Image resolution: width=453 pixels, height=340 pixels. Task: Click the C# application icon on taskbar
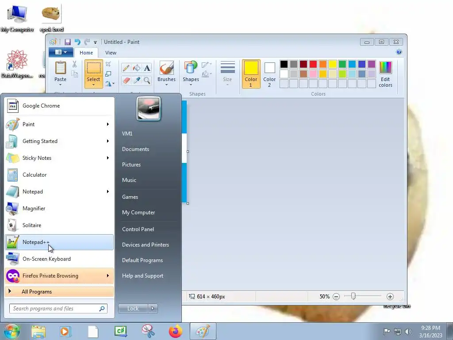[x=121, y=331]
